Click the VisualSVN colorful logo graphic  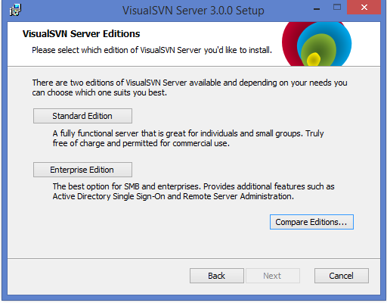click(x=317, y=44)
